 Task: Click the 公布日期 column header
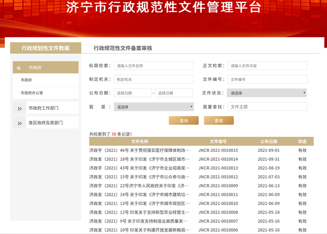click(x=269, y=141)
